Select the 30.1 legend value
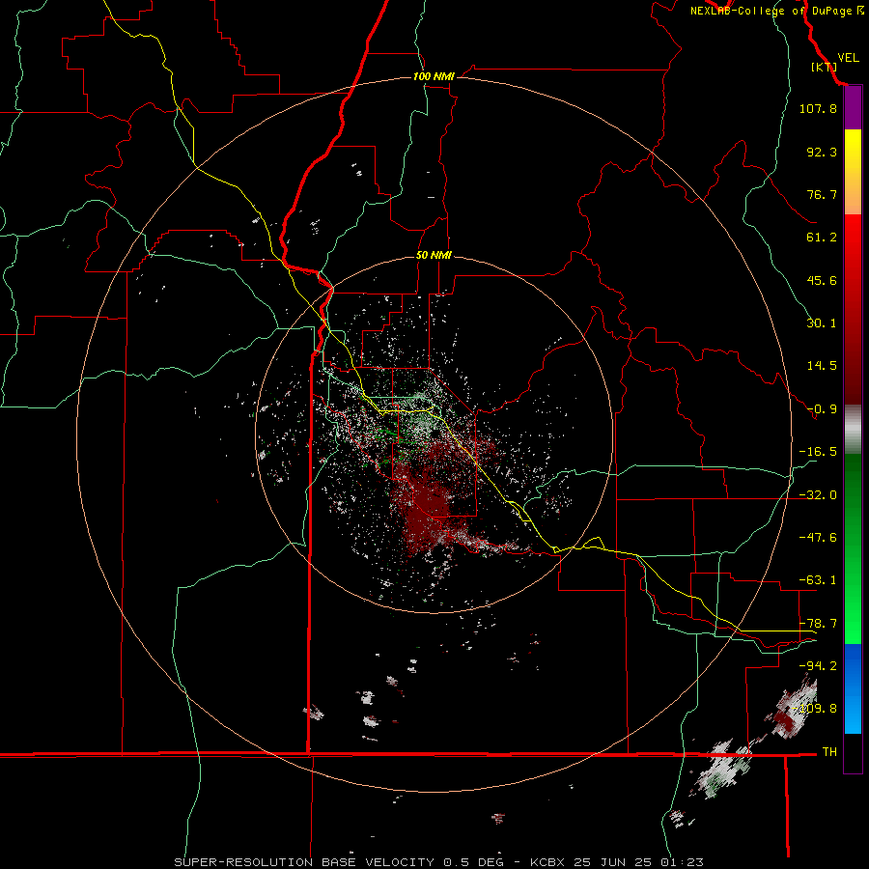This screenshot has height=869, width=869. pyautogui.click(x=822, y=323)
